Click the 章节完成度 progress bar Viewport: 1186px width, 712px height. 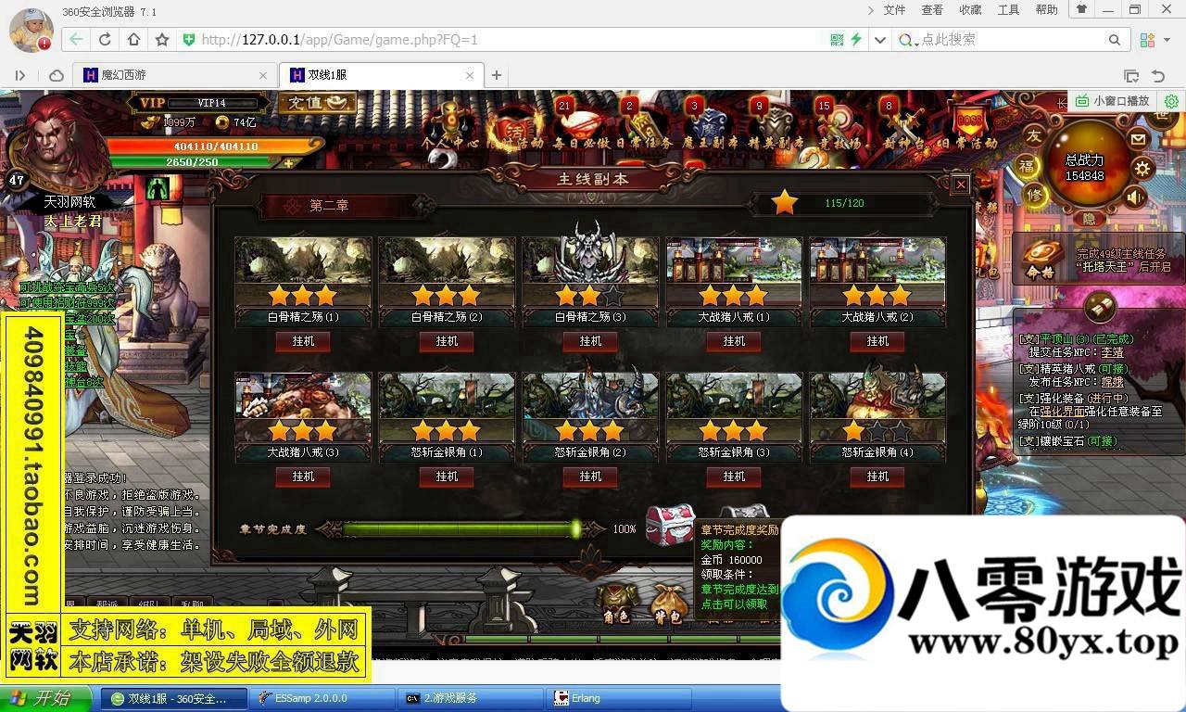pyautogui.click(x=461, y=529)
